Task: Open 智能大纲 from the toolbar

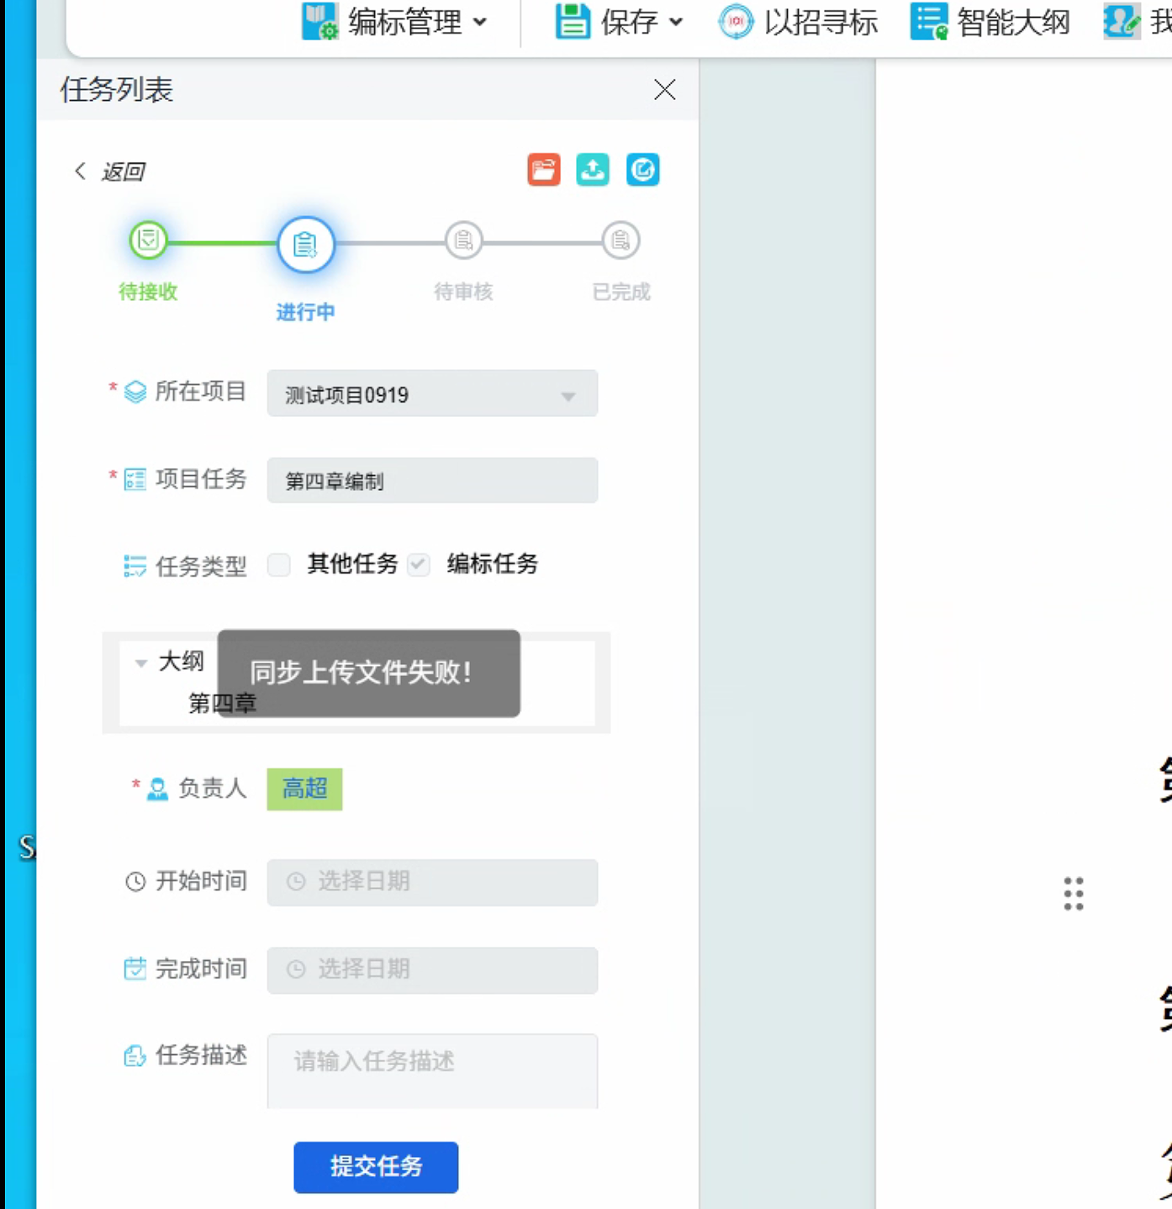Action: [x=990, y=22]
